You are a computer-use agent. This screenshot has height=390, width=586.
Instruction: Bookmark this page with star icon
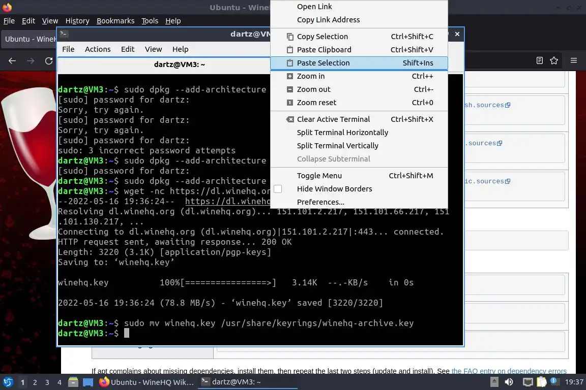click(x=554, y=60)
